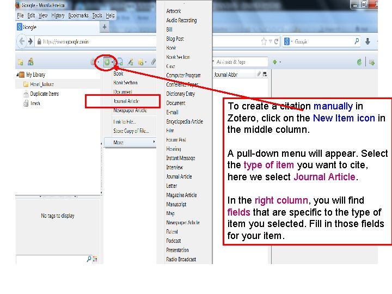Click the reload icon in address bar
392x294 pixels.
tap(276, 41)
